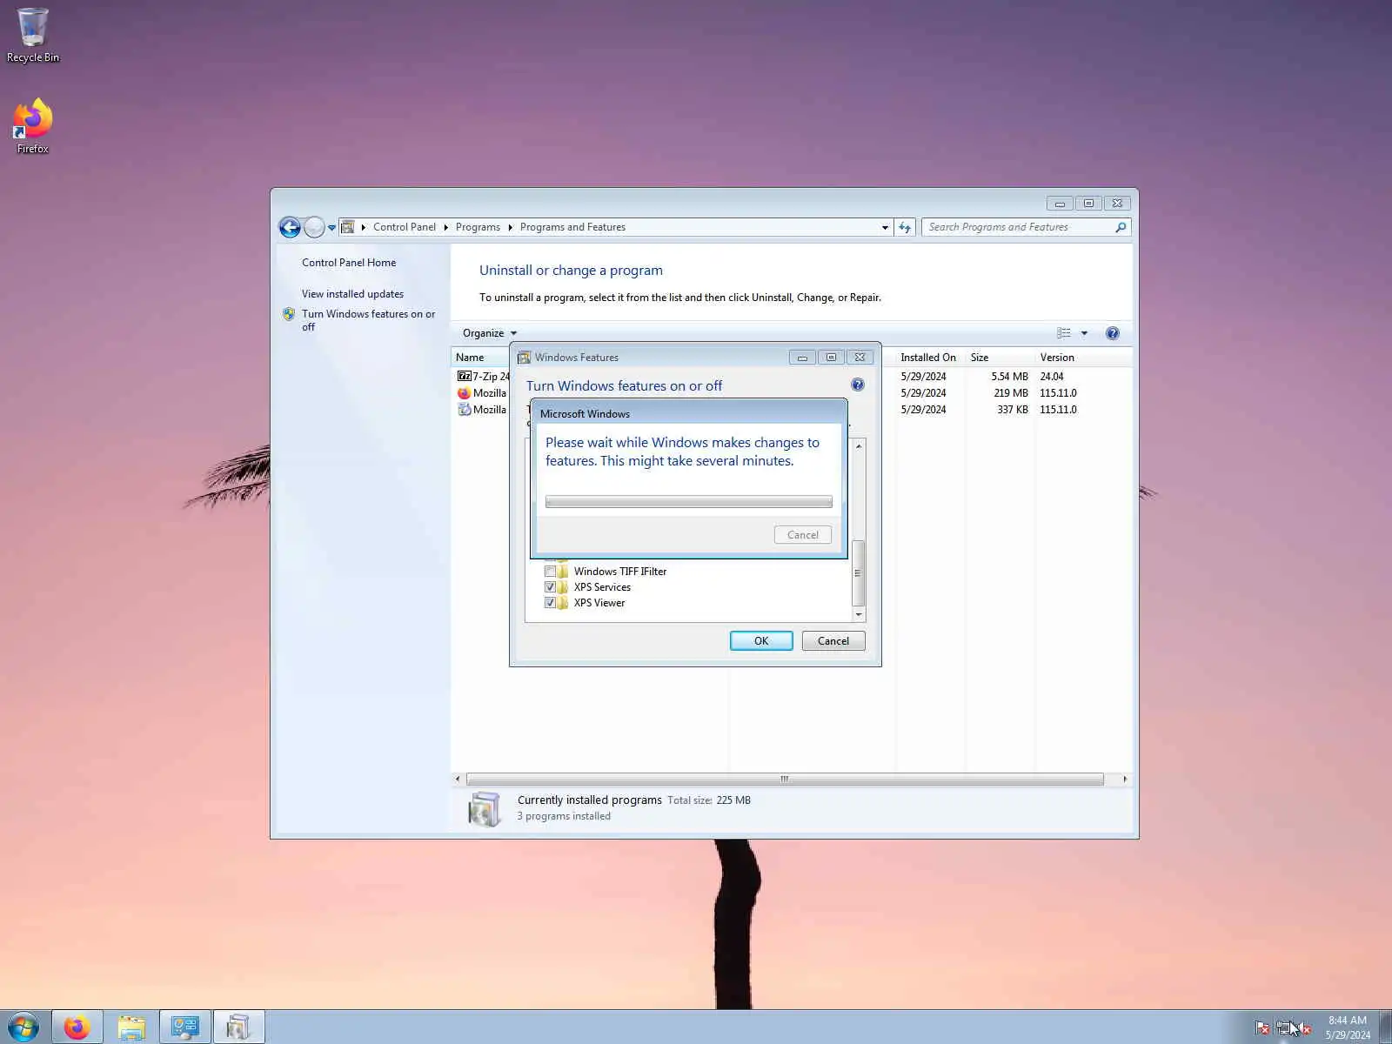Open the view options dropdown arrow
This screenshot has height=1044, width=1392.
pyautogui.click(x=1084, y=333)
